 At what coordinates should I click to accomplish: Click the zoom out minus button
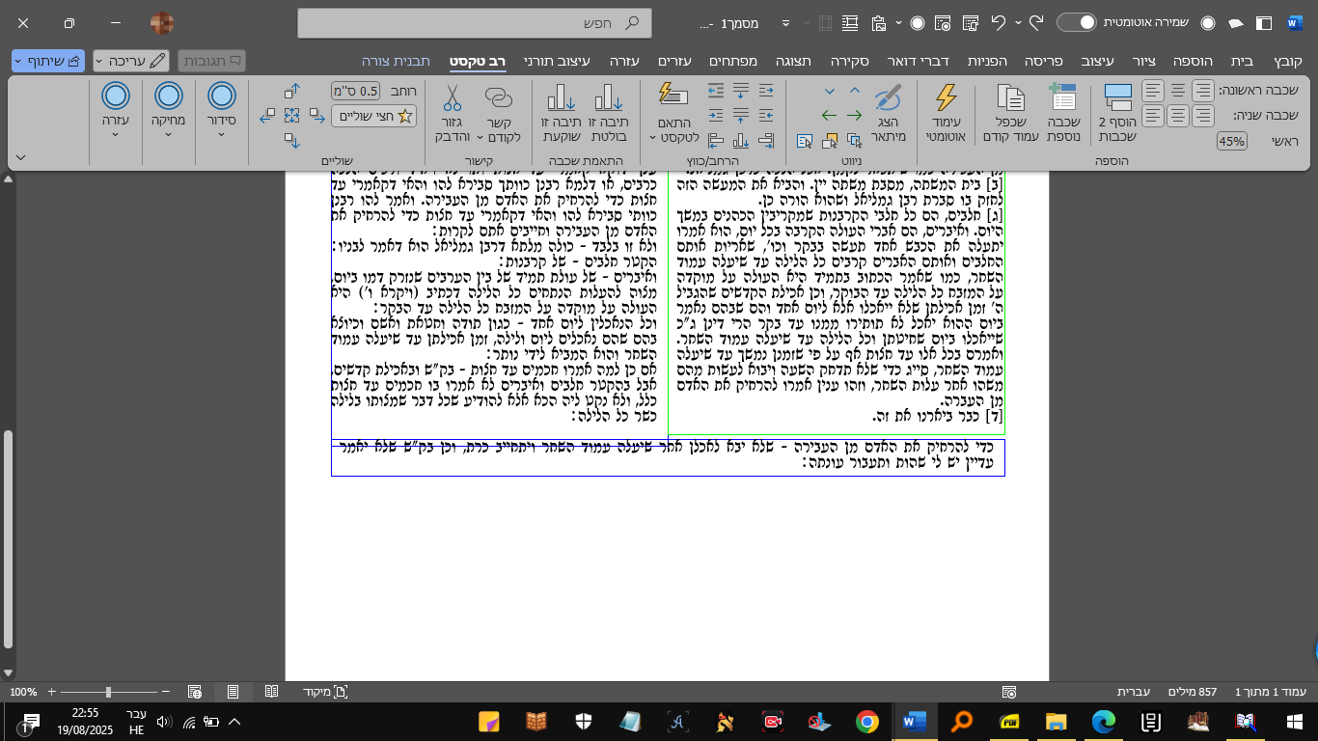pos(166,692)
